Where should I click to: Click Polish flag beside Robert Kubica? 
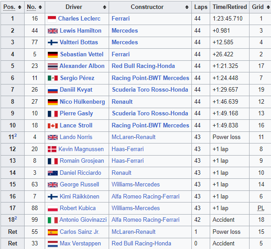[x=53, y=209]
